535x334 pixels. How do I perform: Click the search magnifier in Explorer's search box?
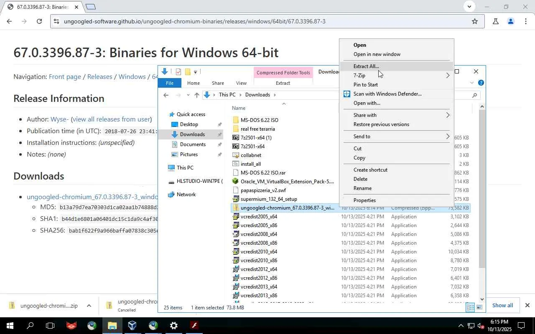[474, 95]
